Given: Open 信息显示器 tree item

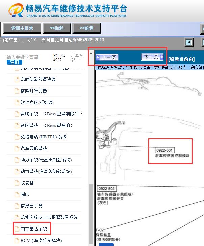Looking at the screenshot, I should 31,206.
